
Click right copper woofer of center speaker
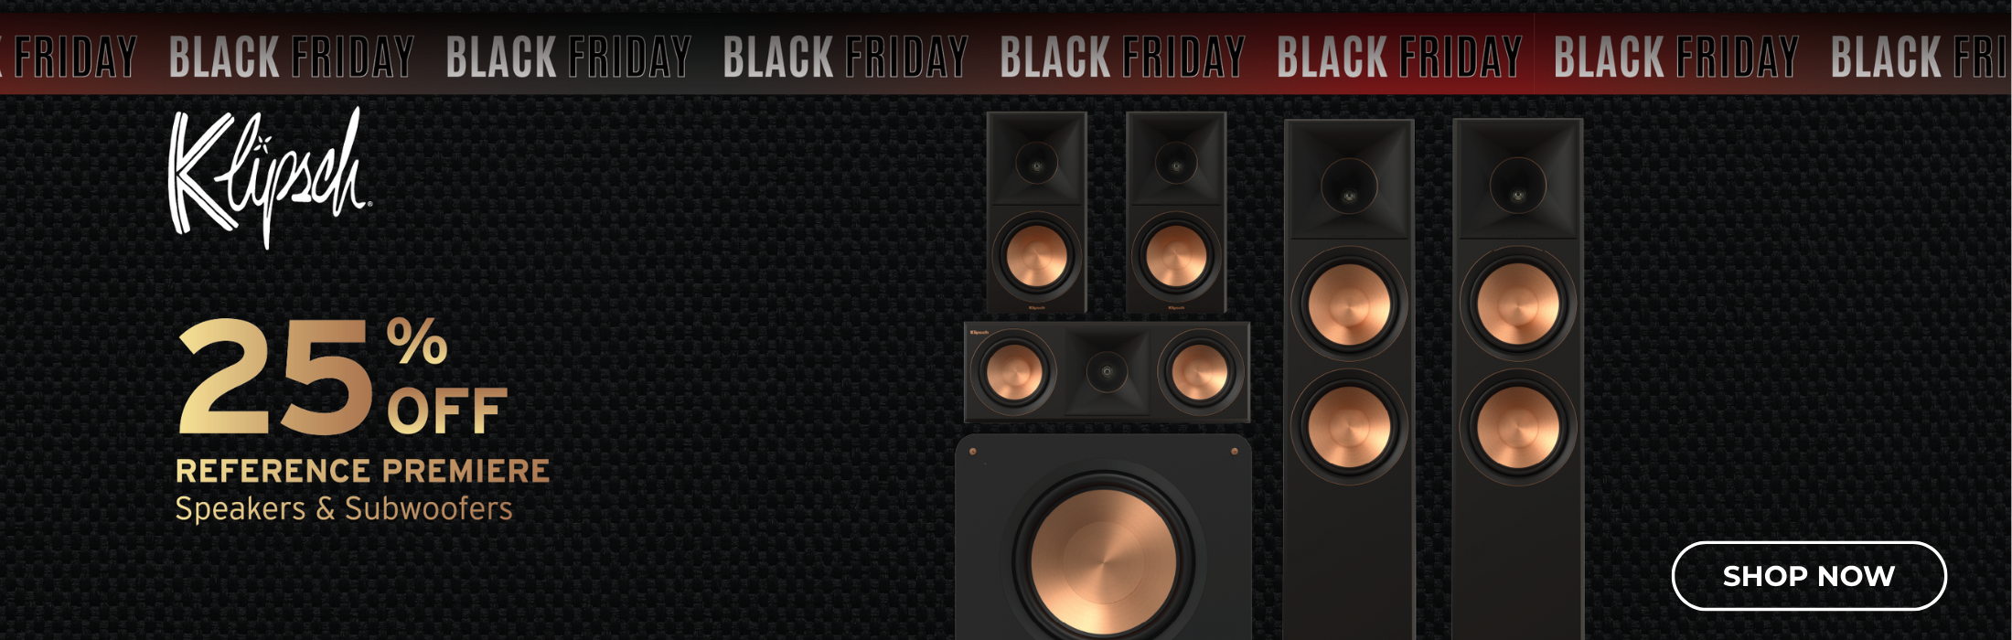1200,372
